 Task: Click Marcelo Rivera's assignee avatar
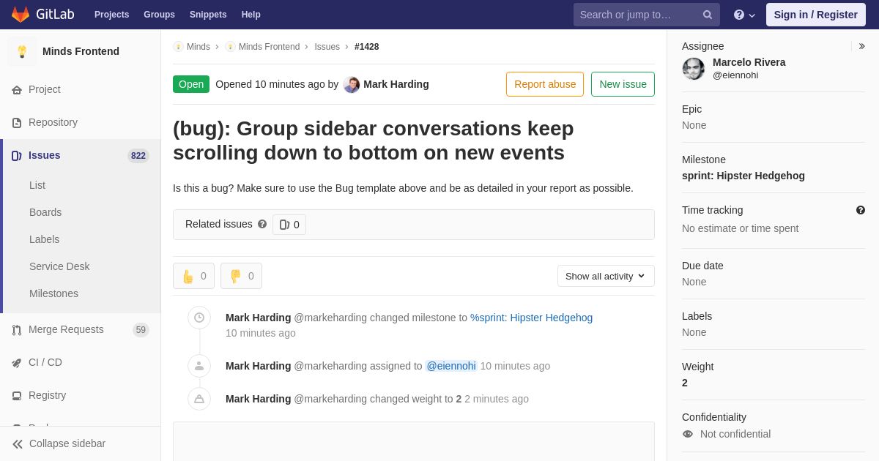694,69
